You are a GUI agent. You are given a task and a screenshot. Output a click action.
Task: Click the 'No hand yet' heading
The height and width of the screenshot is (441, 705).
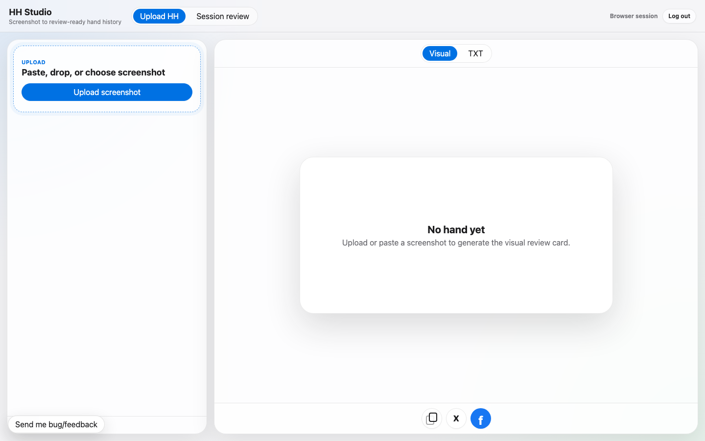pos(456,230)
